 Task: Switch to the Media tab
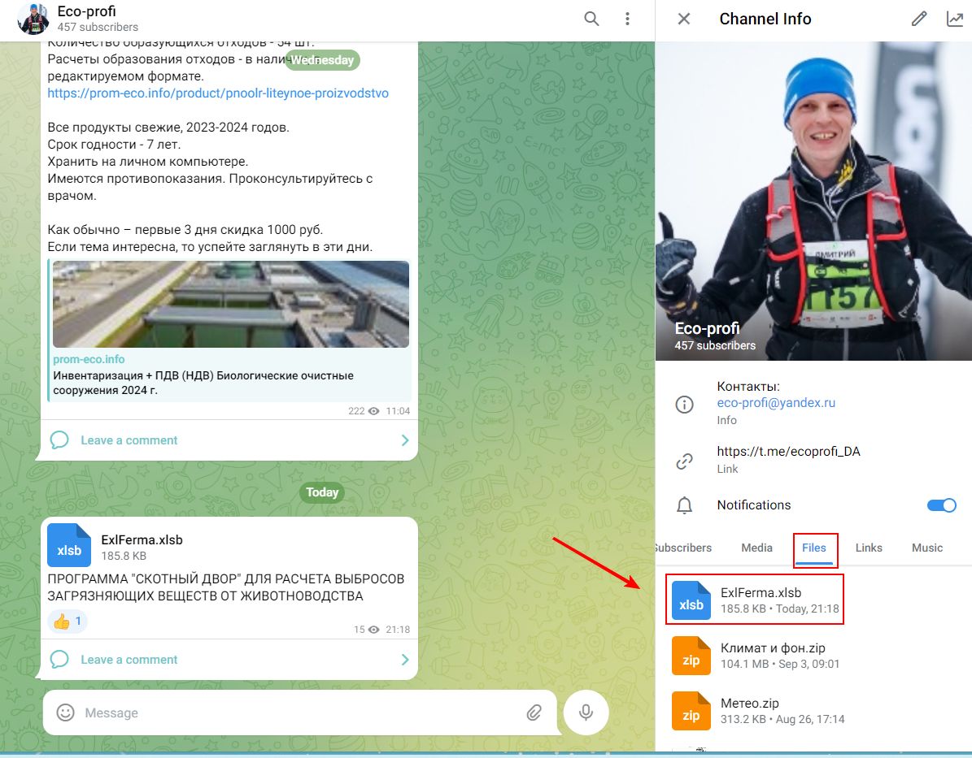click(756, 548)
